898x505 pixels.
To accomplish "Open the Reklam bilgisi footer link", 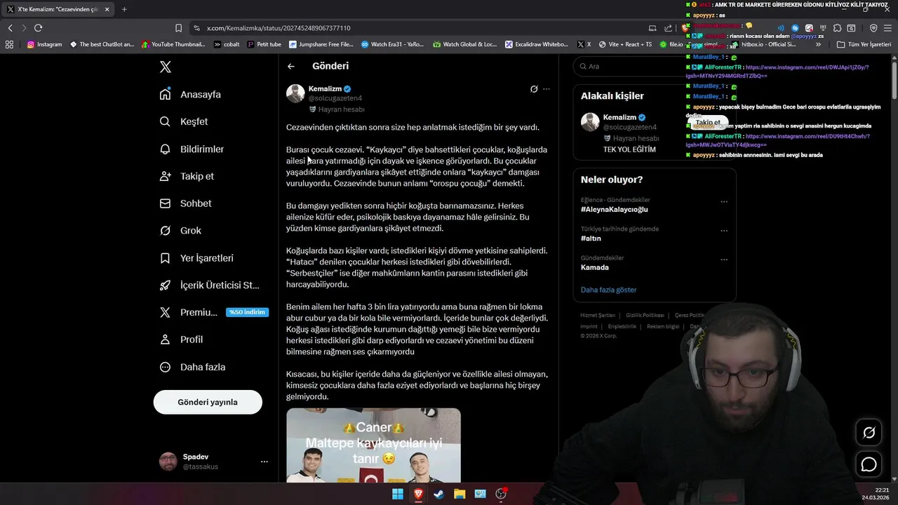I will tap(663, 327).
